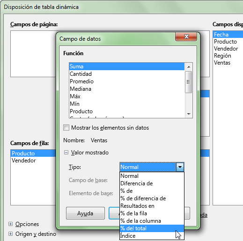Close the Campo de datos dialog
Viewport: 243px width, 241px height.
click(x=186, y=37)
